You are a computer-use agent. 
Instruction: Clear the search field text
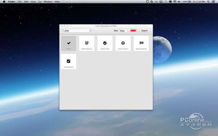90,31
